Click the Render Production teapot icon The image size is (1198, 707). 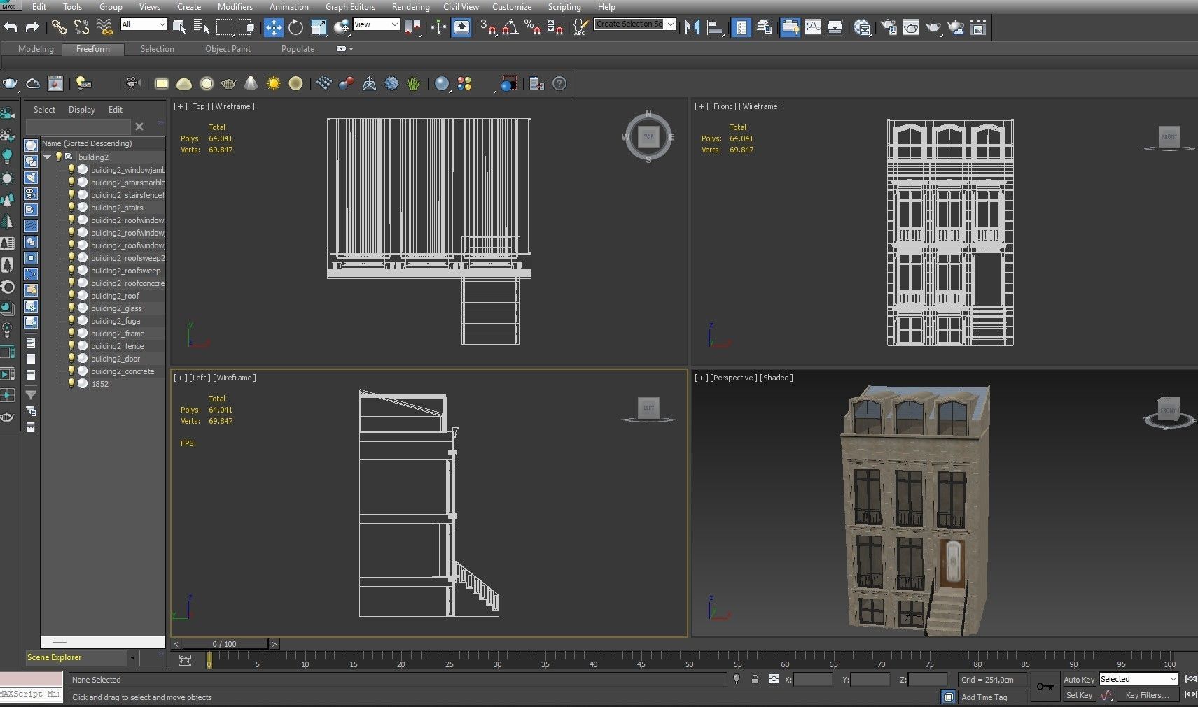pos(933,27)
